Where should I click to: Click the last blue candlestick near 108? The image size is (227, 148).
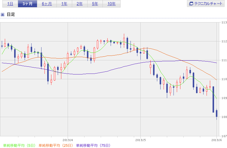216,113
